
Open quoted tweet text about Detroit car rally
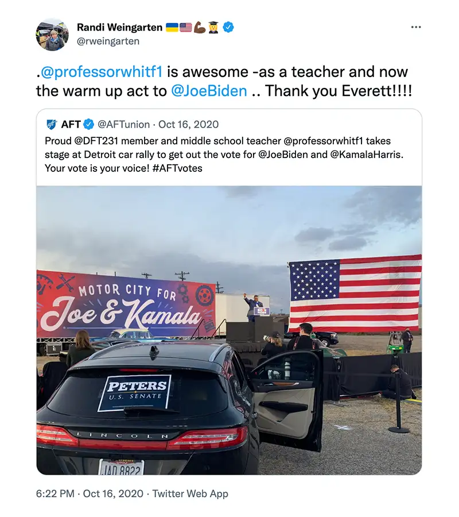(x=224, y=155)
